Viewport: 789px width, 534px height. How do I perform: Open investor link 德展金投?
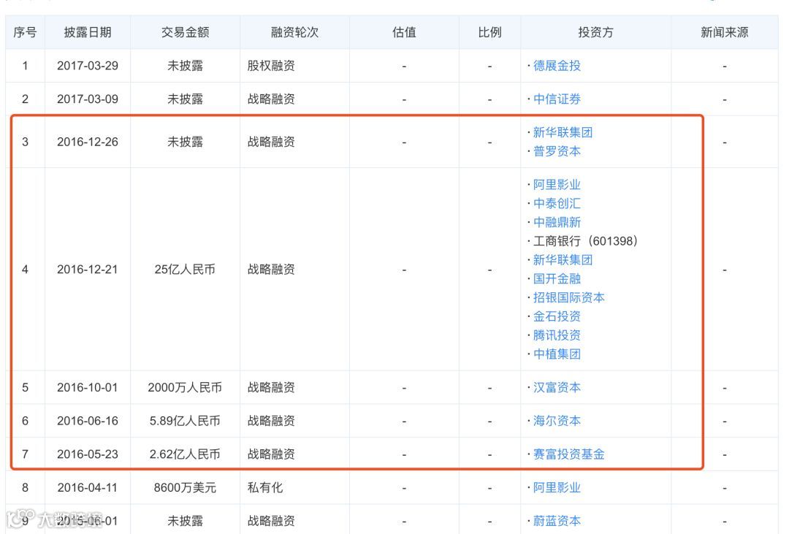[x=557, y=66]
